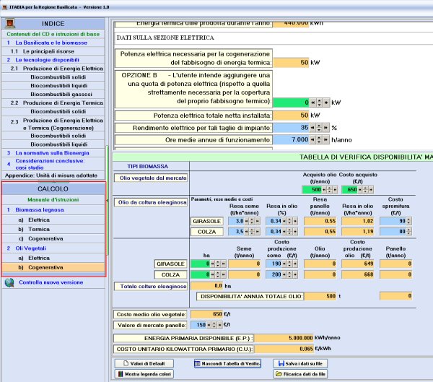Viewport: 433px width, 382px height.
Task: Click fast-increase arrow for COLZA Resa in olio %
Action: coord(295,232)
